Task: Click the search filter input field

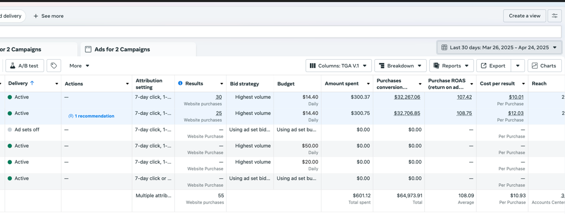Action: coord(281,32)
